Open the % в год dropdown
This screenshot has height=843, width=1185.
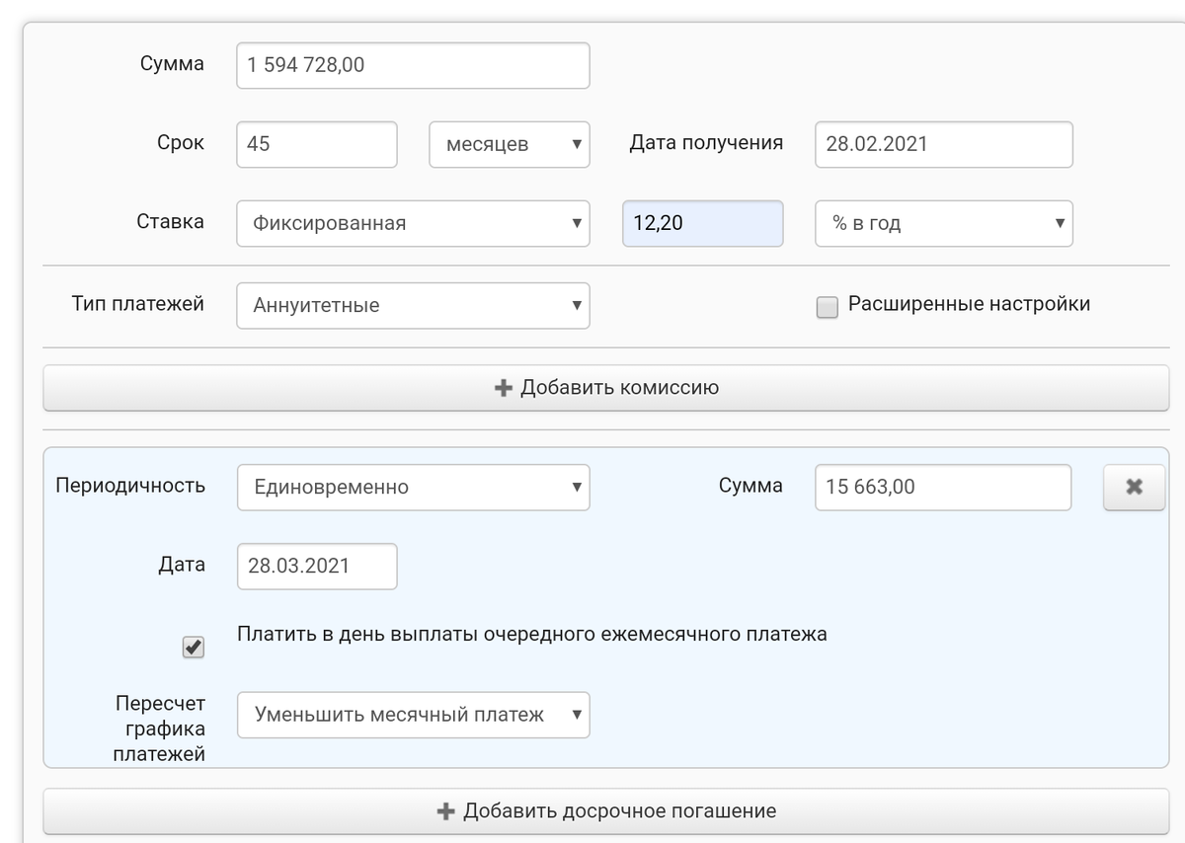[x=943, y=223]
